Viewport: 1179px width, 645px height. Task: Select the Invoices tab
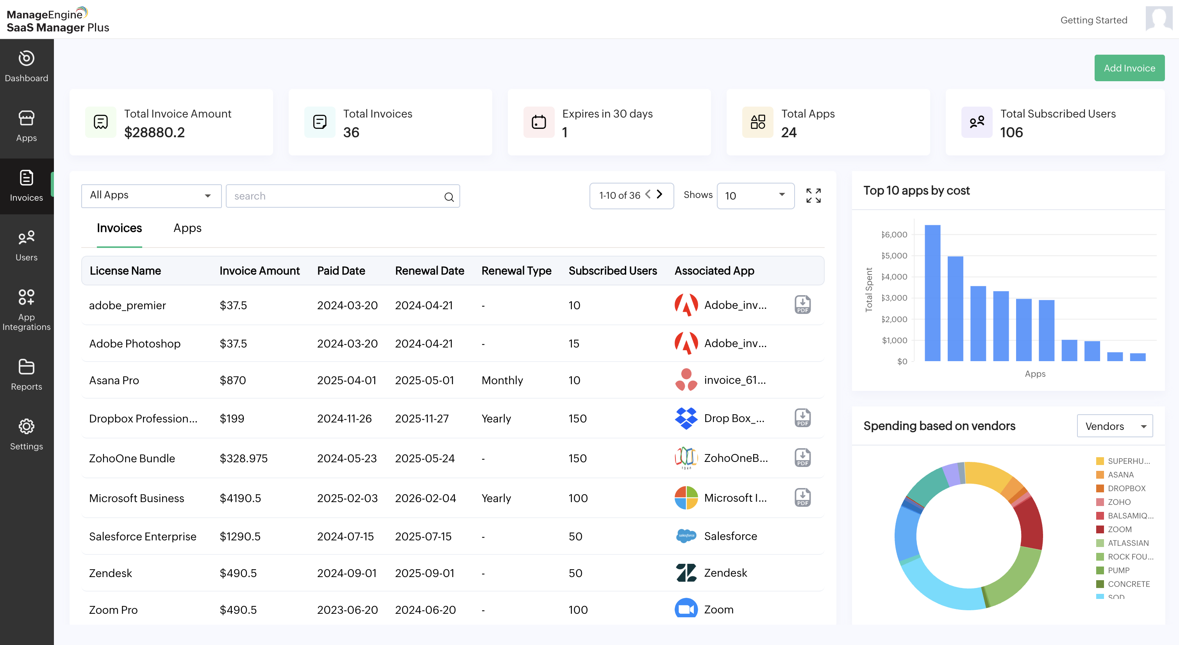point(119,228)
